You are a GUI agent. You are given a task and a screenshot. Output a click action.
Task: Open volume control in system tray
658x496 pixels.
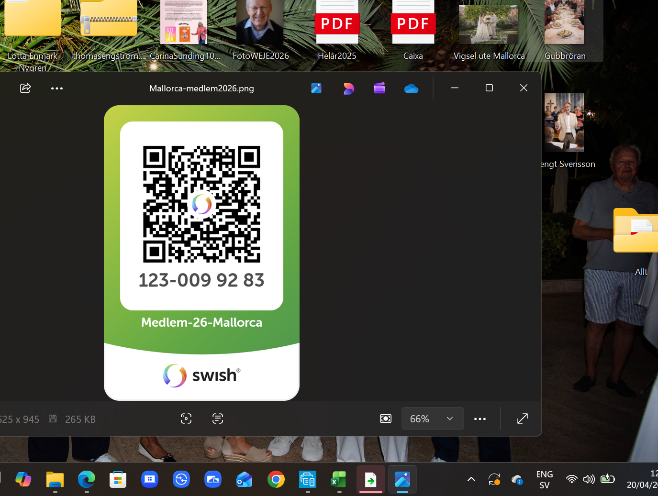click(x=589, y=479)
